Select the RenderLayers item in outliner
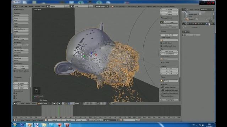 (x=193, y=14)
